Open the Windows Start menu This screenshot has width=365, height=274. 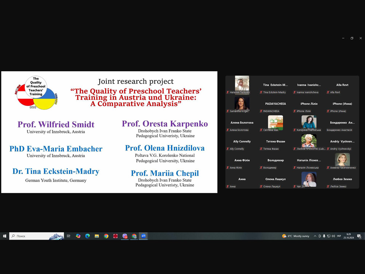[4, 236]
